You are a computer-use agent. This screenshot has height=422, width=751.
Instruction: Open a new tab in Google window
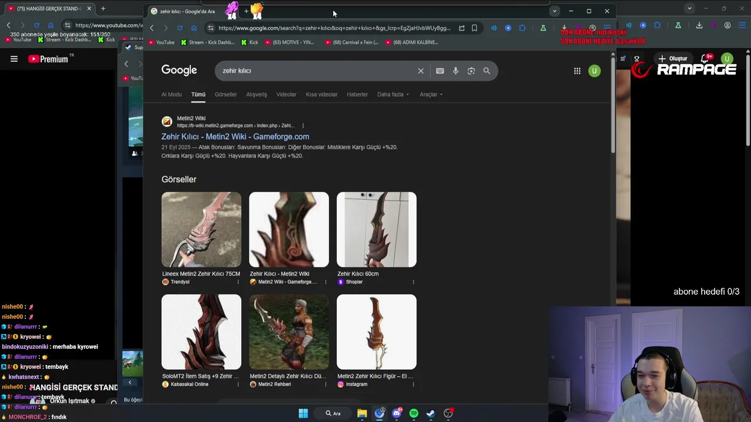(246, 11)
